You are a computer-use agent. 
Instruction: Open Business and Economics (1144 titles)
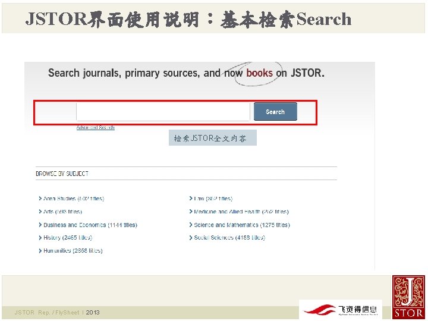coord(90,225)
